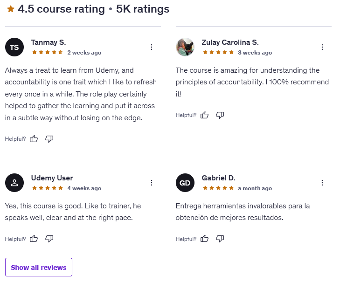Expand kebab menu on Udemy User review

pyautogui.click(x=152, y=183)
